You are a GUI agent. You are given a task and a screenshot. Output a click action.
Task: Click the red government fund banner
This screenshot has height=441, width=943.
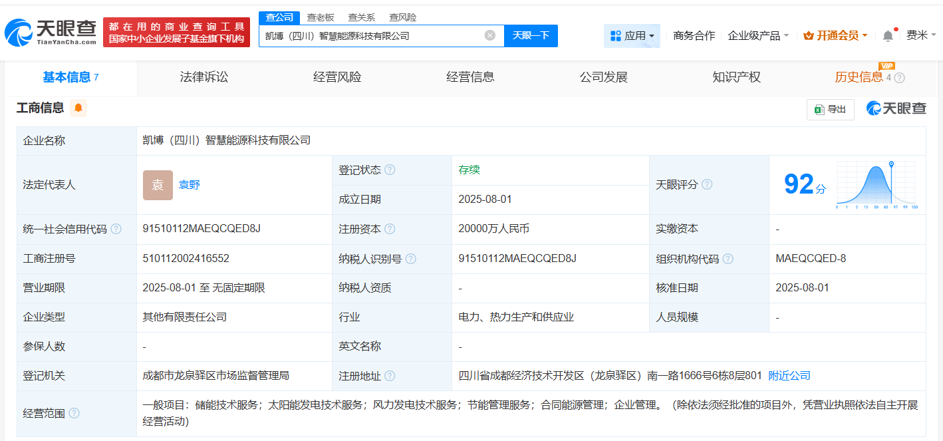[176, 32]
